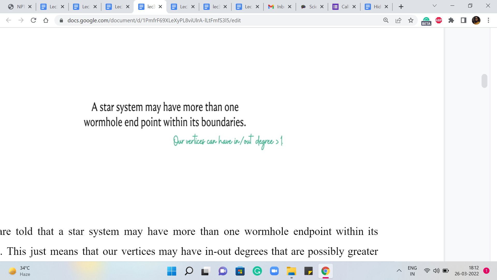Open Chrome's three-dot menu
This screenshot has height=280, width=497.
(488, 20)
